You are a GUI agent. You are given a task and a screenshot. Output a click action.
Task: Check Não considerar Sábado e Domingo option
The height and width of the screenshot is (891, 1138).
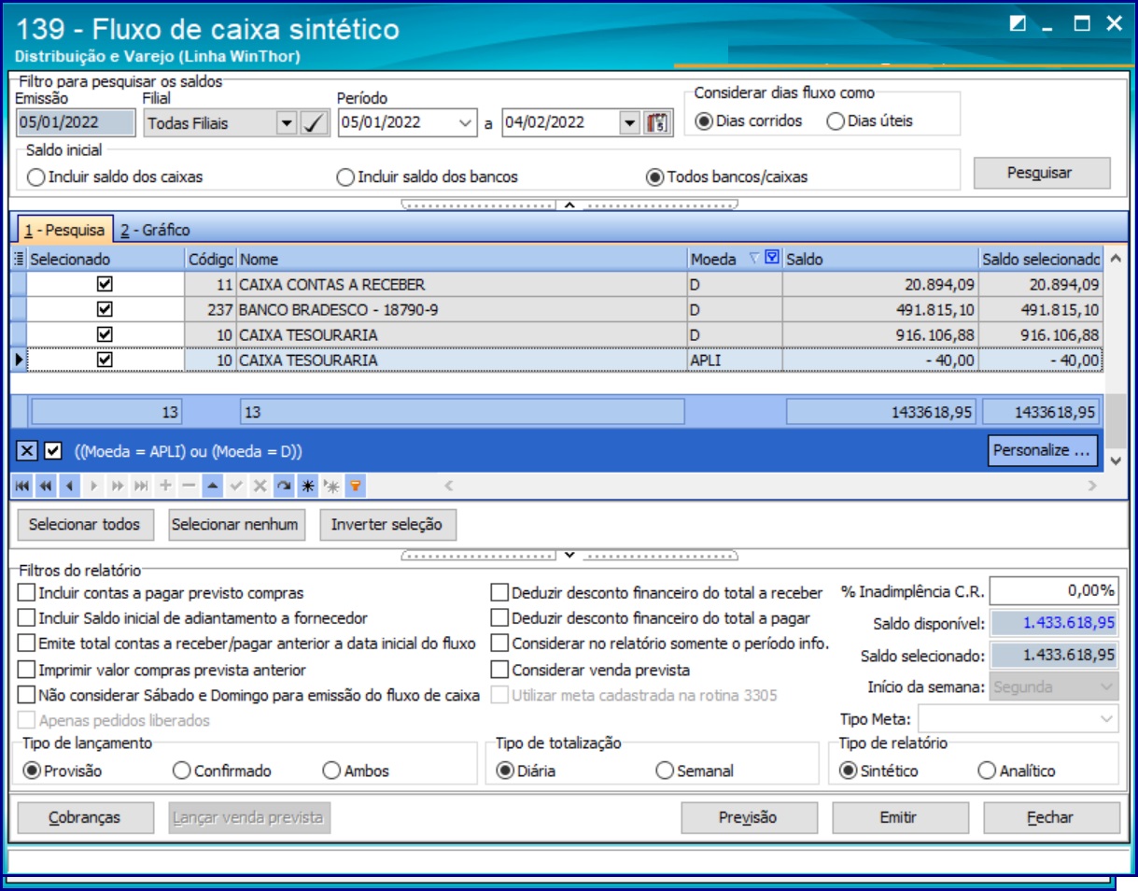pyautogui.click(x=27, y=695)
